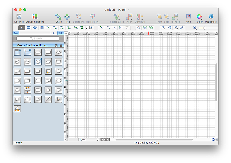231x163 pixels.
Task: Select the eyedropper tool
Action: point(182,28)
